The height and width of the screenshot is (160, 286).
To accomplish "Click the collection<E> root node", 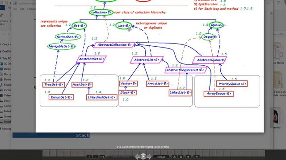I will [x=101, y=12].
